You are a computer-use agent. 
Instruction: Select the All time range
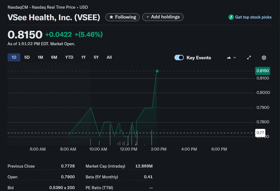click(x=109, y=57)
